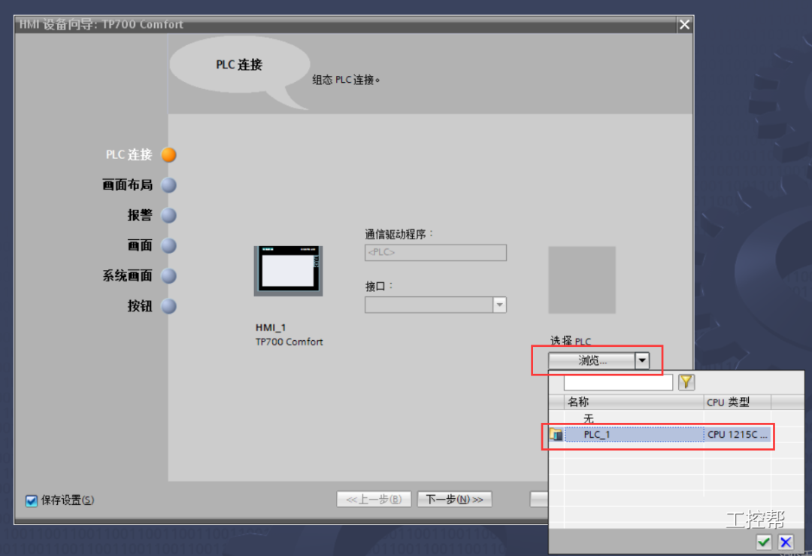Confirm selection with green checkmark icon
The height and width of the screenshot is (556, 812).
763,542
